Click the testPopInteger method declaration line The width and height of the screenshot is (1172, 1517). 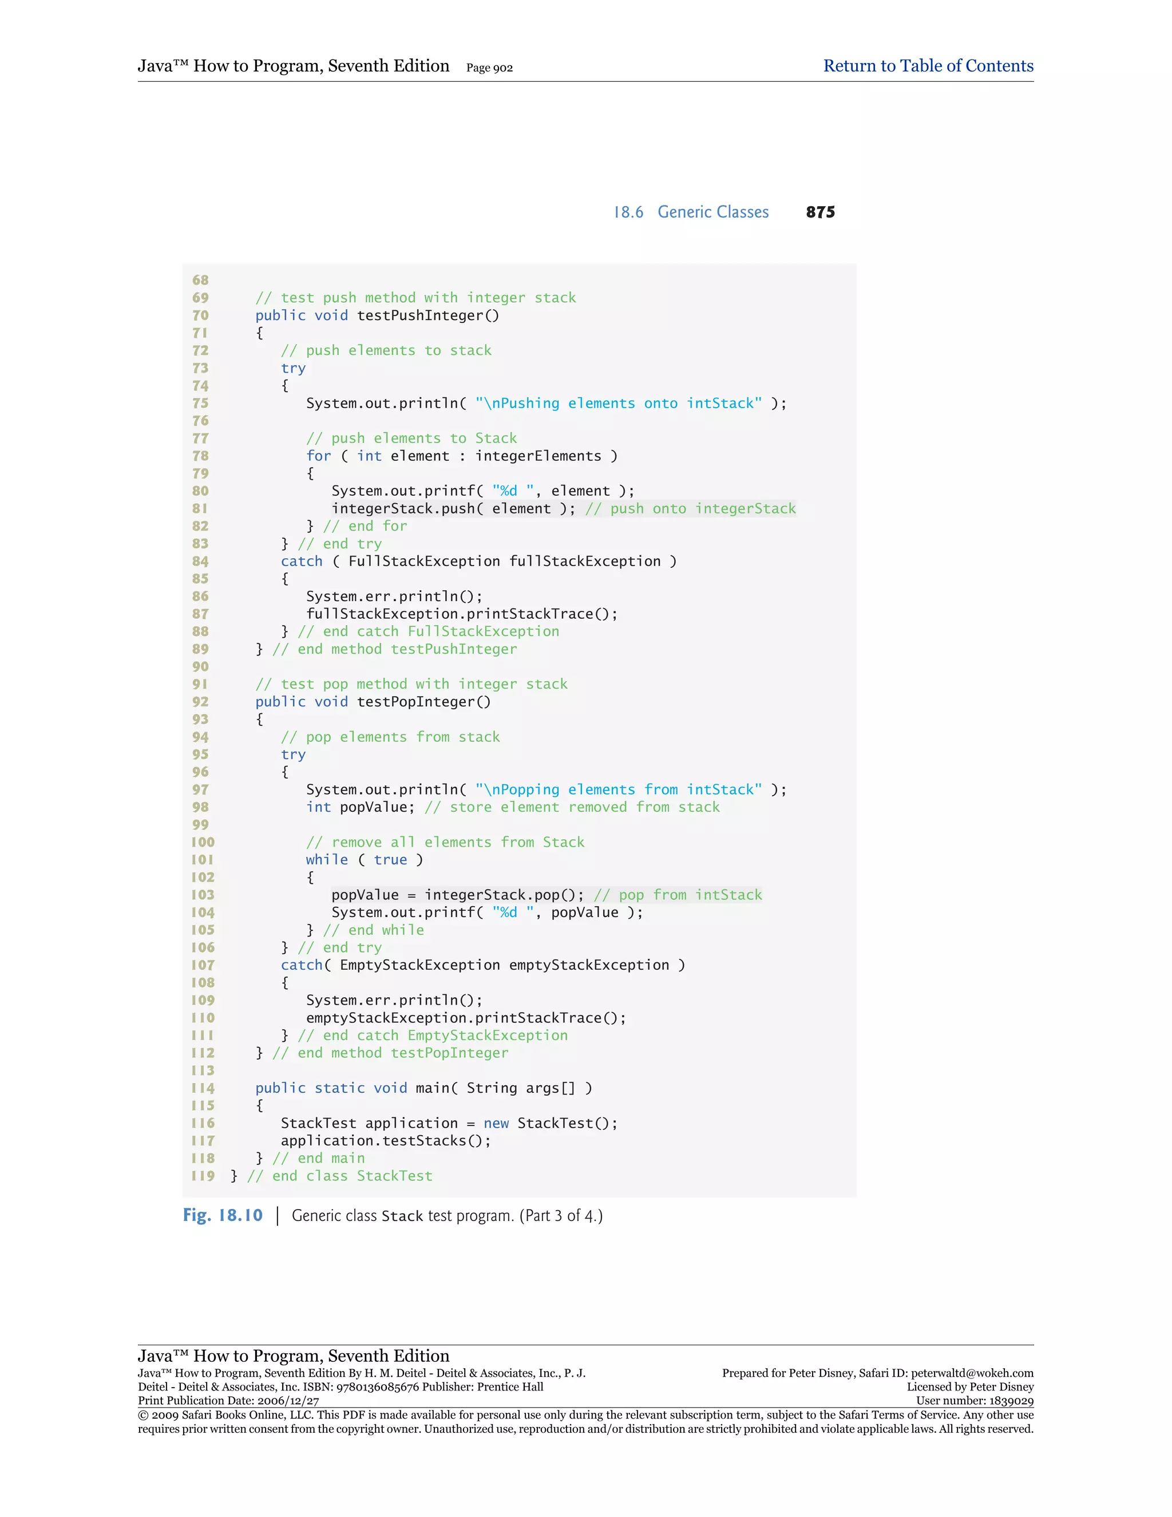(x=373, y=702)
